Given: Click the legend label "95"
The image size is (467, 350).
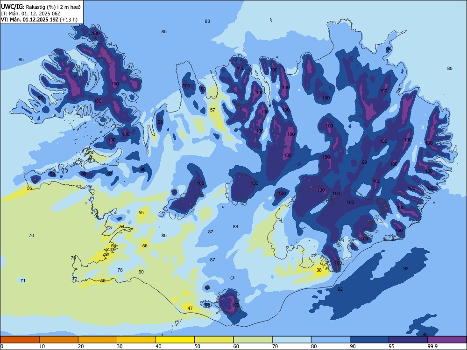Looking at the screenshot, I should (x=392, y=346).
